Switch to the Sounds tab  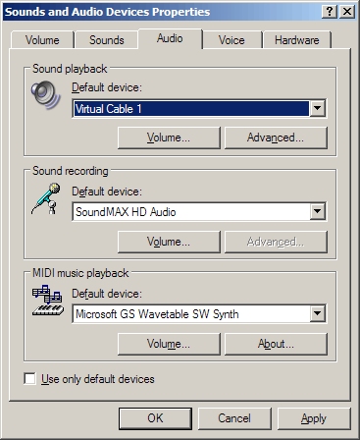click(x=107, y=40)
